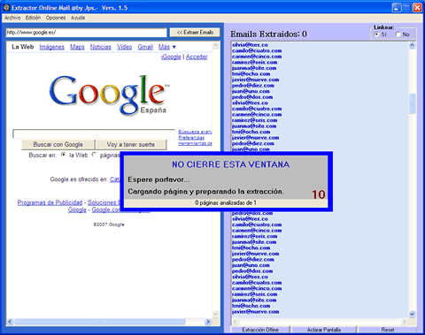
Task: Click the browser pane horizontal scrollbar thumb
Action: [100, 322]
